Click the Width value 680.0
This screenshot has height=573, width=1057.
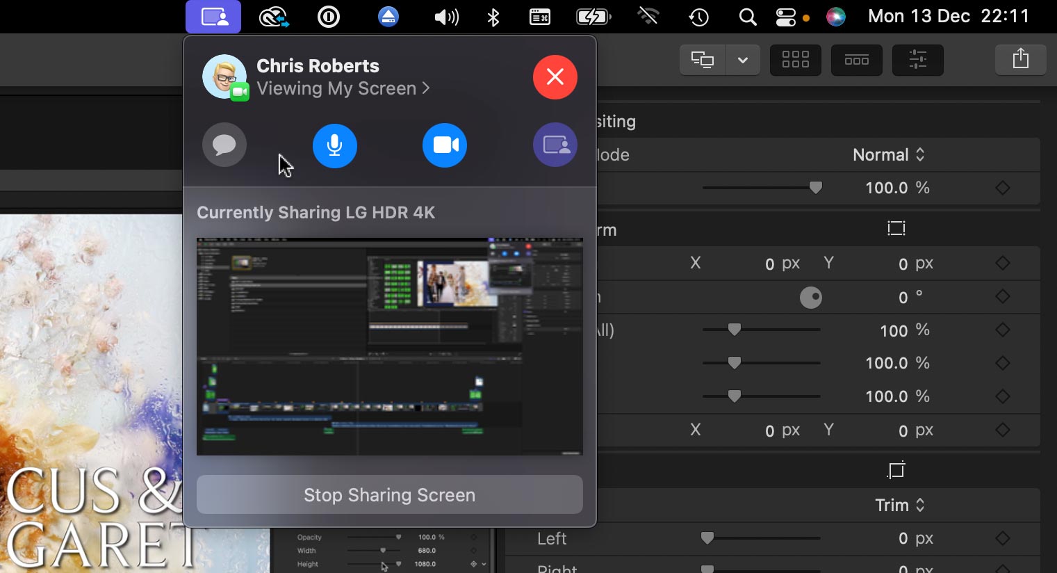point(427,550)
